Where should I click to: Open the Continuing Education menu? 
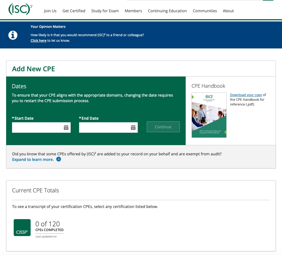pyautogui.click(x=167, y=11)
